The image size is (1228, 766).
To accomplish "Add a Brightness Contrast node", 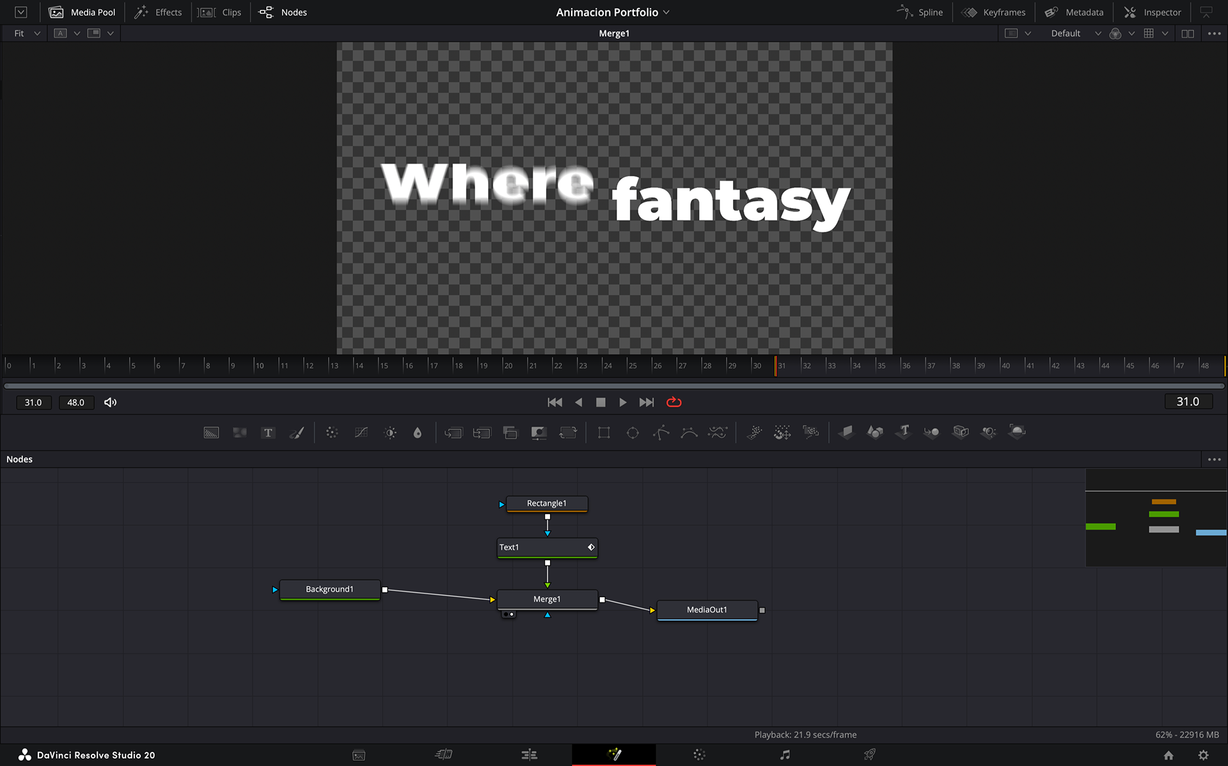I will (390, 433).
